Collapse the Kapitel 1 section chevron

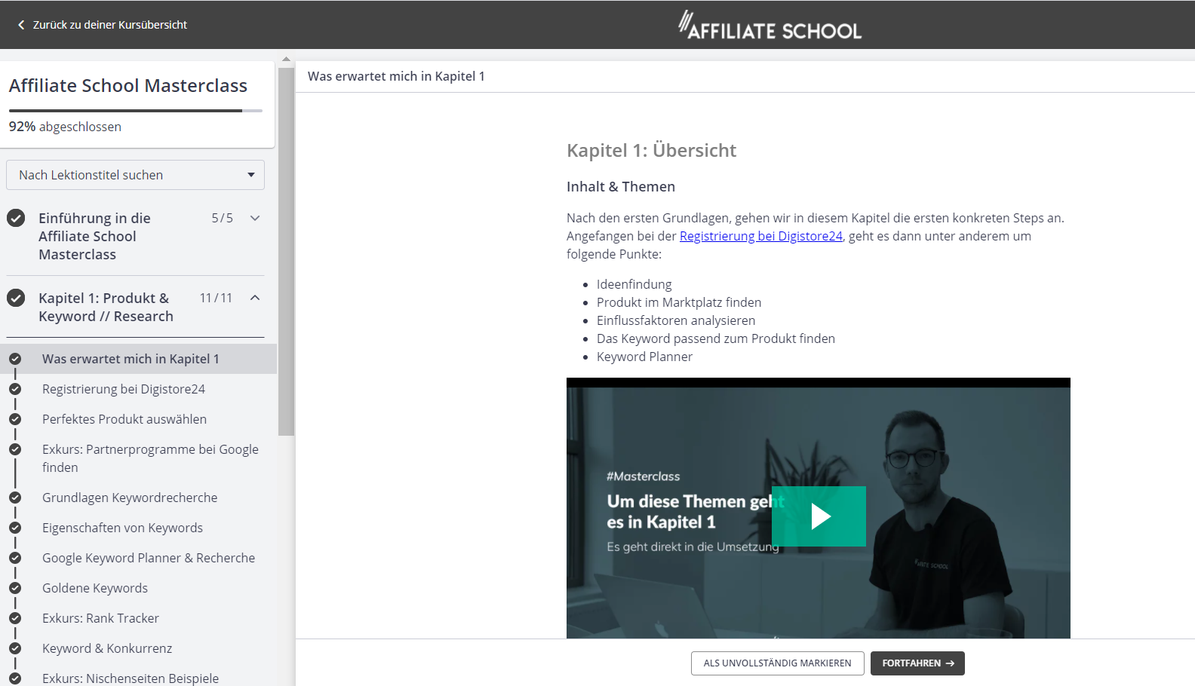255,298
